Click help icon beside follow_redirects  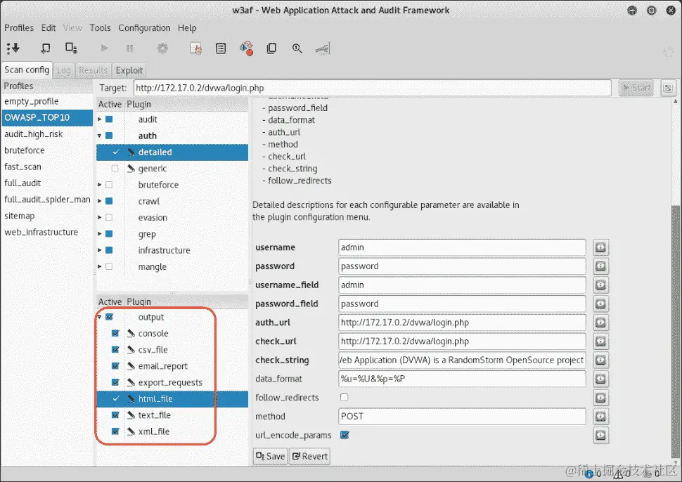click(x=600, y=397)
